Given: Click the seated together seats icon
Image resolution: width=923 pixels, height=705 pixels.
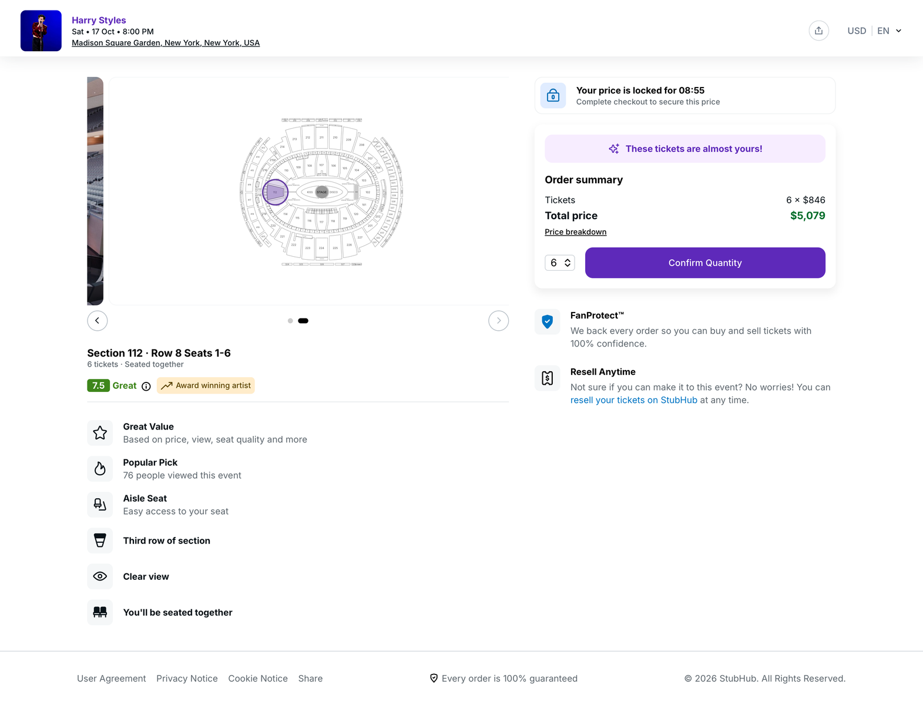Looking at the screenshot, I should point(100,612).
